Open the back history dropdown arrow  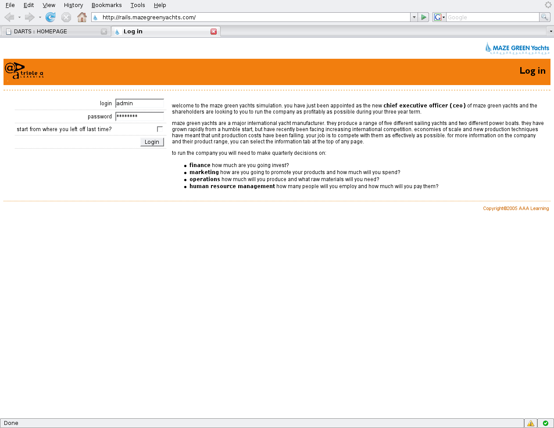coord(19,18)
